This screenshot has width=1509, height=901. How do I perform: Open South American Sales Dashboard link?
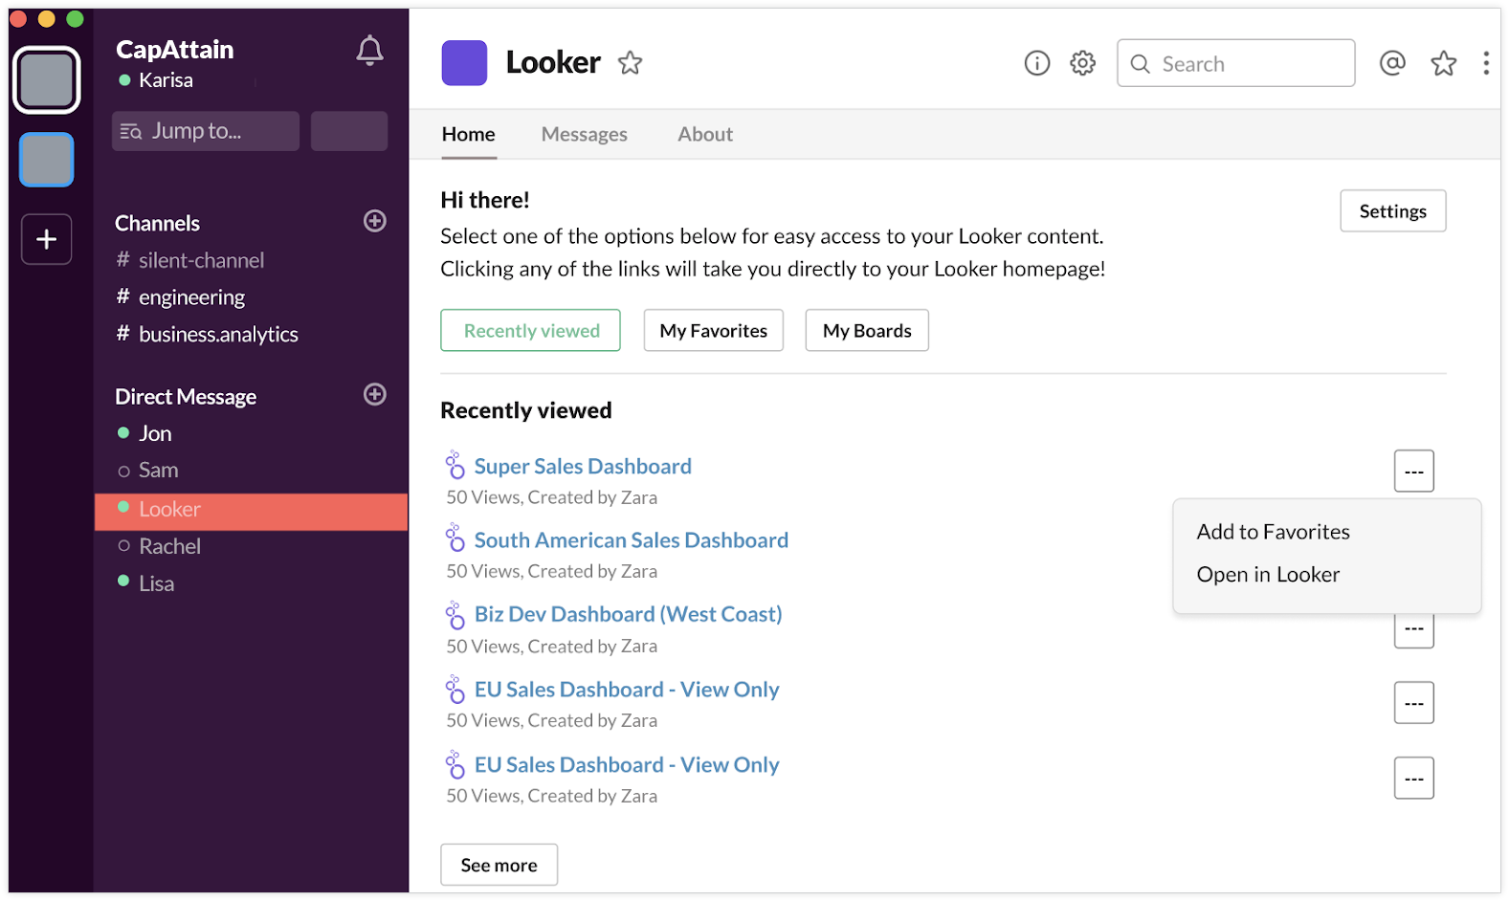point(631,540)
